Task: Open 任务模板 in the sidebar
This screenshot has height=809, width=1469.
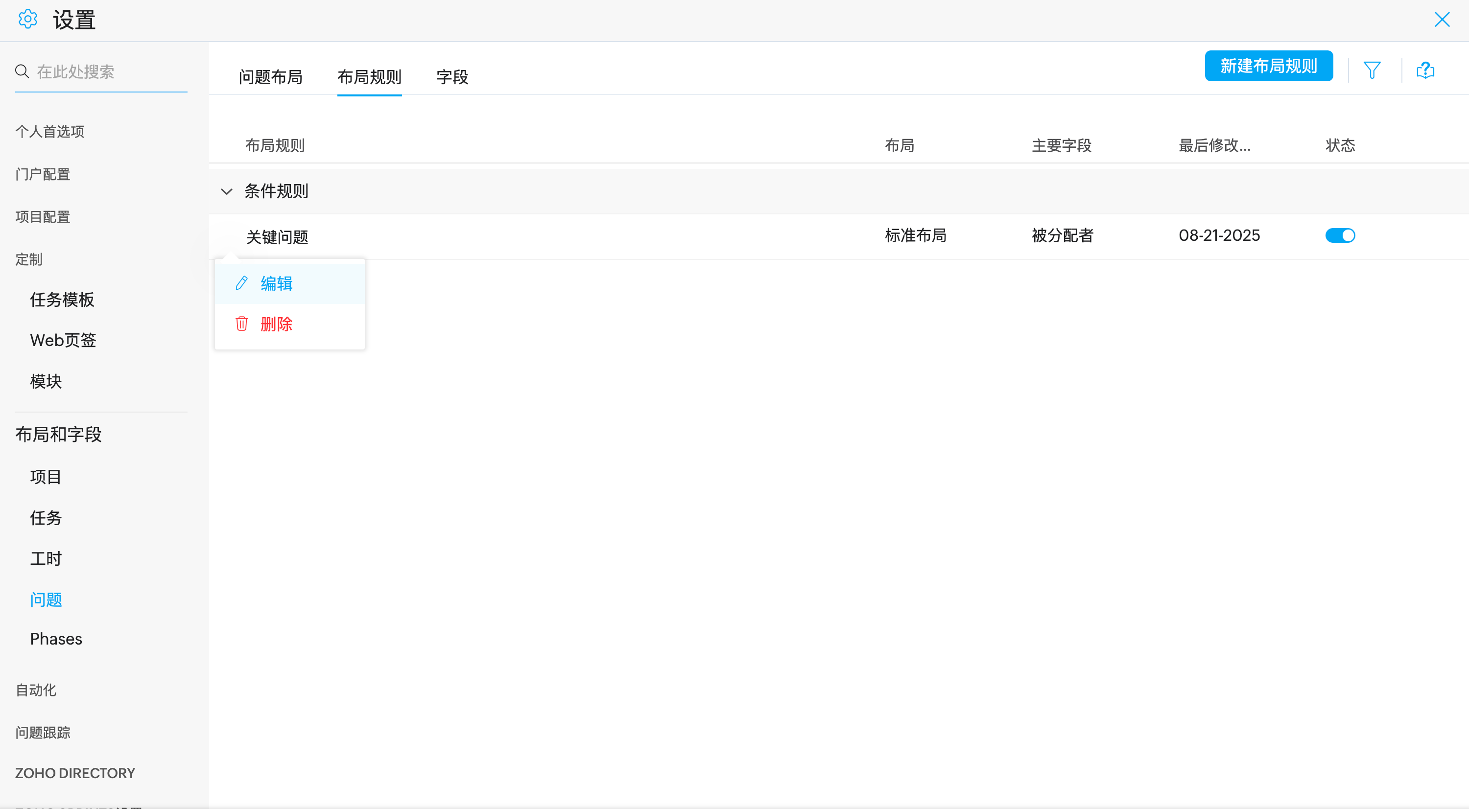Action: click(x=62, y=300)
